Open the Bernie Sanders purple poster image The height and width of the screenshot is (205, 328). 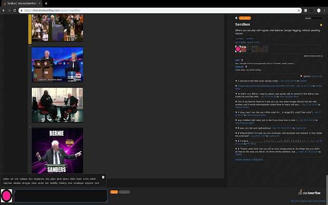tap(57, 151)
